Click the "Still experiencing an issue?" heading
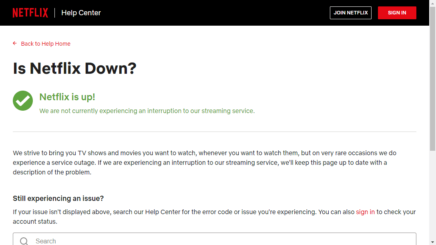Screen dimensions: 436x245 pyautogui.click(x=58, y=198)
